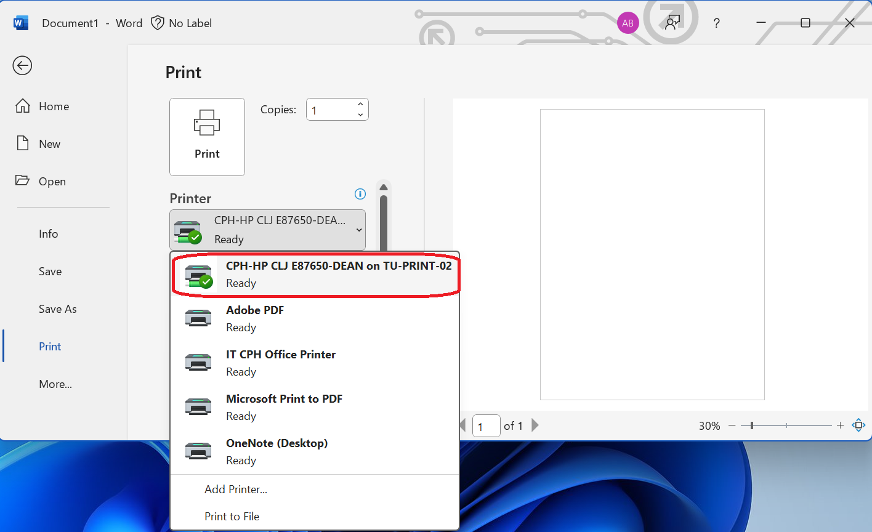Screen dimensions: 872x532
Task: Increase copies with the up stepper arrow
Action: tap(360, 104)
